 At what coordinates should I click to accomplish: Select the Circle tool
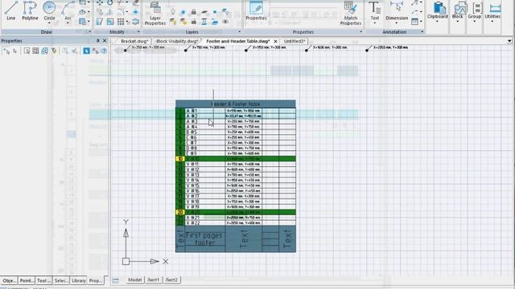[49, 10]
